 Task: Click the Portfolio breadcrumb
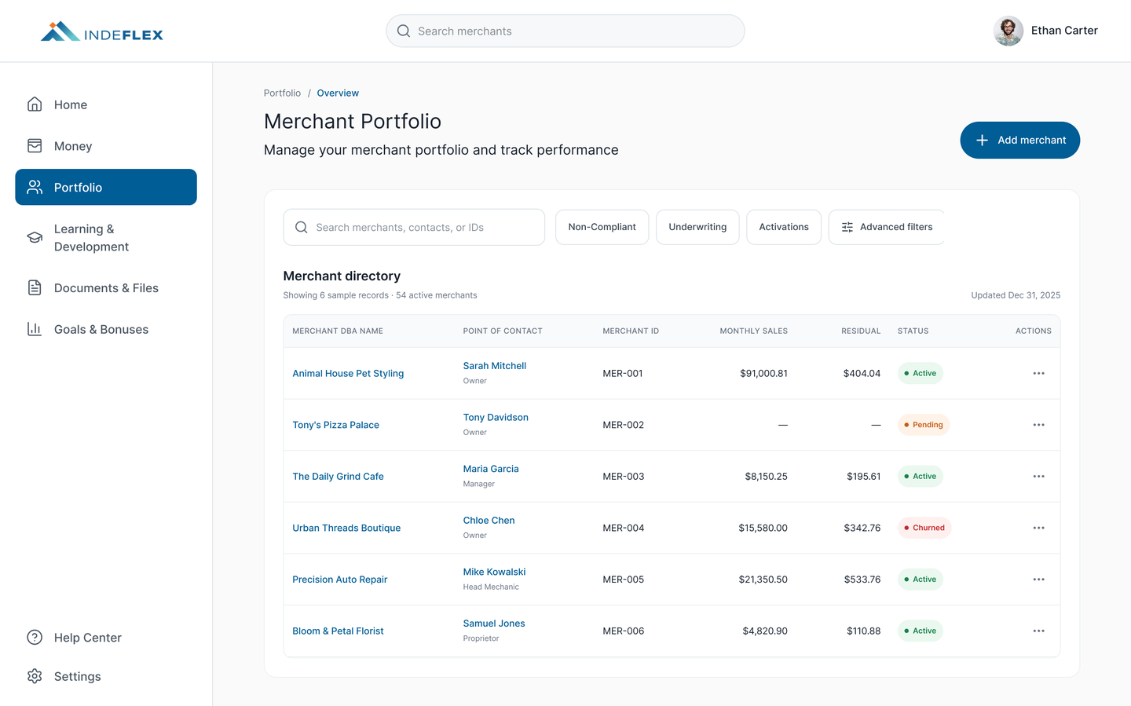(282, 93)
